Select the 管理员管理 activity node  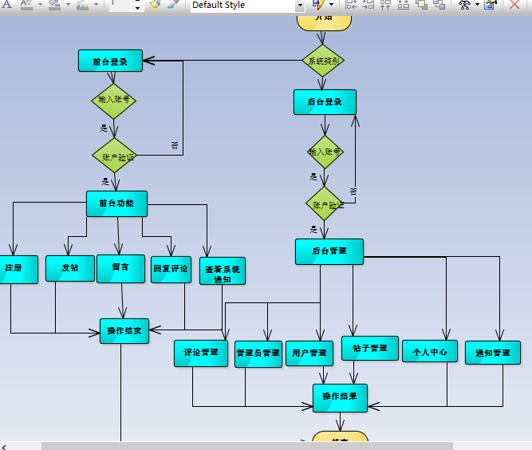click(258, 354)
